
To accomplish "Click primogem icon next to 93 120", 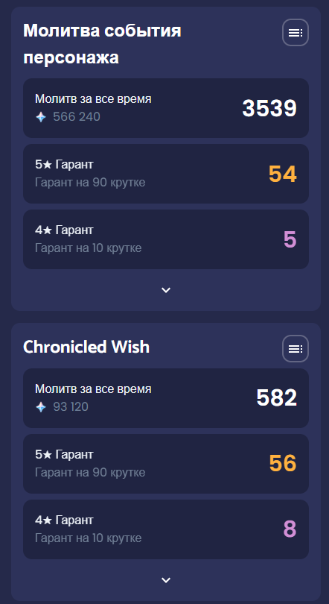I will coord(41,407).
